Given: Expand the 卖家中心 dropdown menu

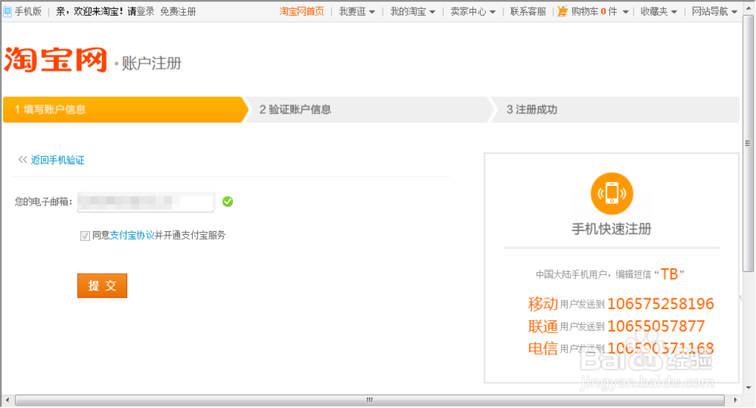Looking at the screenshot, I should tap(473, 11).
